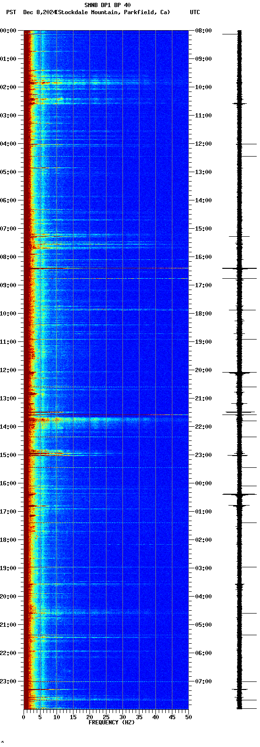Select the "12:00" label on PST axis
The height and width of the screenshot is (747, 260).
pos(8,370)
